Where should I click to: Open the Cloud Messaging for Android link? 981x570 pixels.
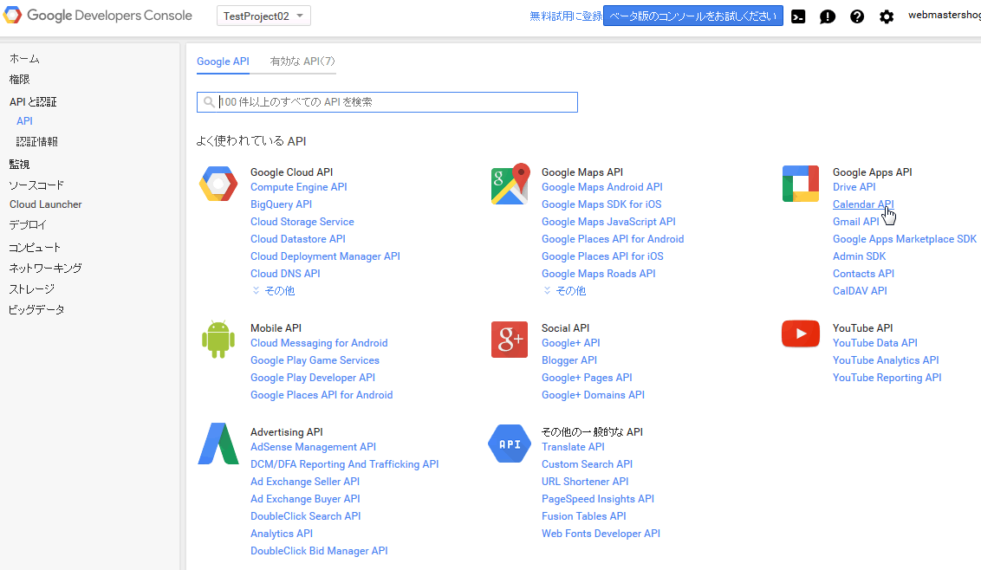[x=319, y=343]
